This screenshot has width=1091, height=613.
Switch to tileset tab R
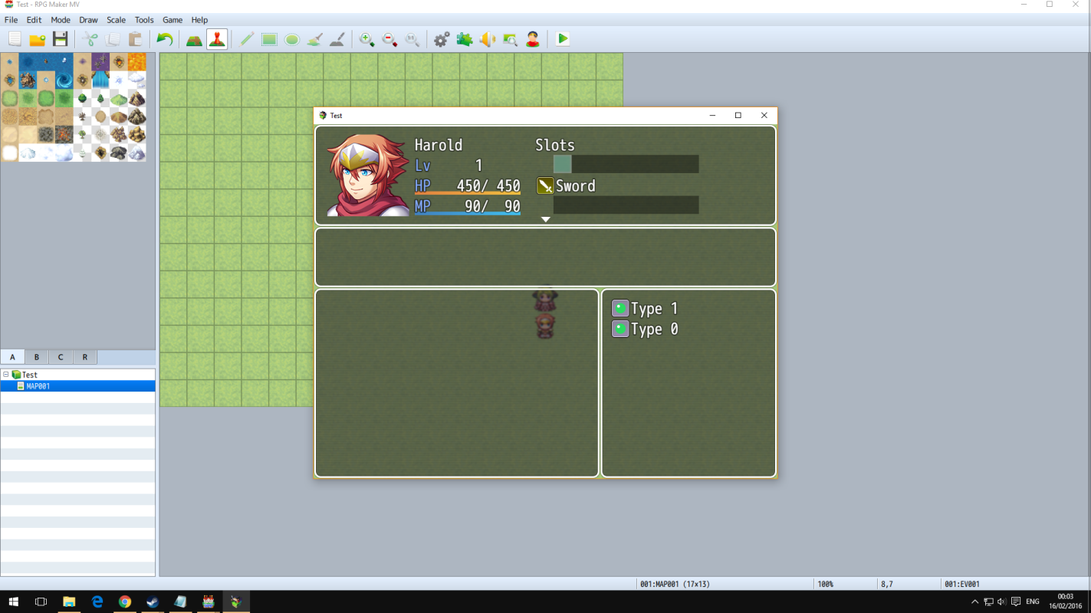click(x=85, y=357)
